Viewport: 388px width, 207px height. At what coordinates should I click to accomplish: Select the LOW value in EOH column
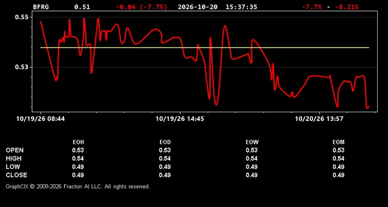tap(78, 167)
